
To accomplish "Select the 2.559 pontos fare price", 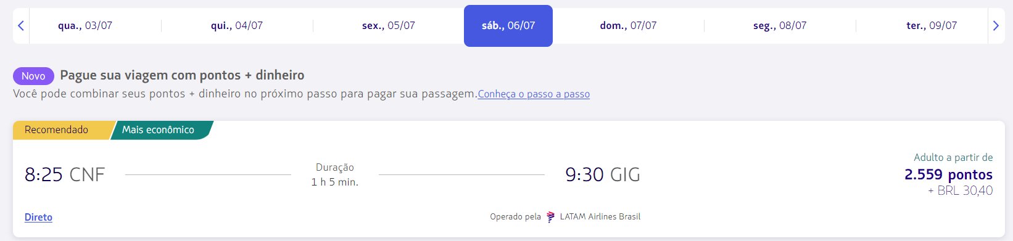I will coord(948,174).
